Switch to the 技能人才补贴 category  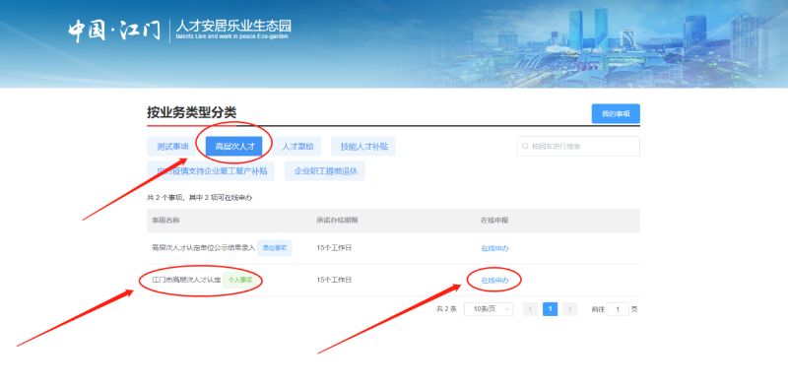pos(363,147)
